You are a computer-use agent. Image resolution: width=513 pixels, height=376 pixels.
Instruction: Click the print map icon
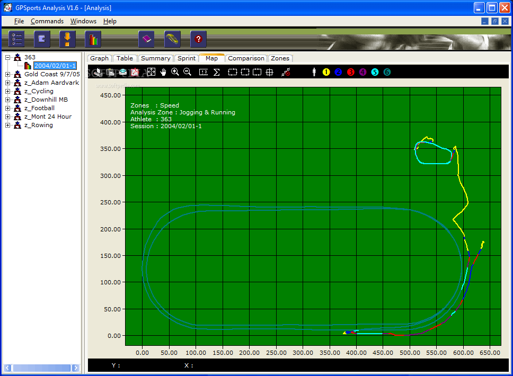coord(98,72)
